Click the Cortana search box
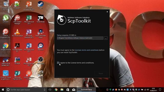 click(26, 90)
